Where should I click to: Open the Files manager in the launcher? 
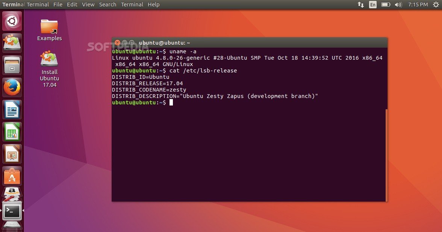point(12,65)
